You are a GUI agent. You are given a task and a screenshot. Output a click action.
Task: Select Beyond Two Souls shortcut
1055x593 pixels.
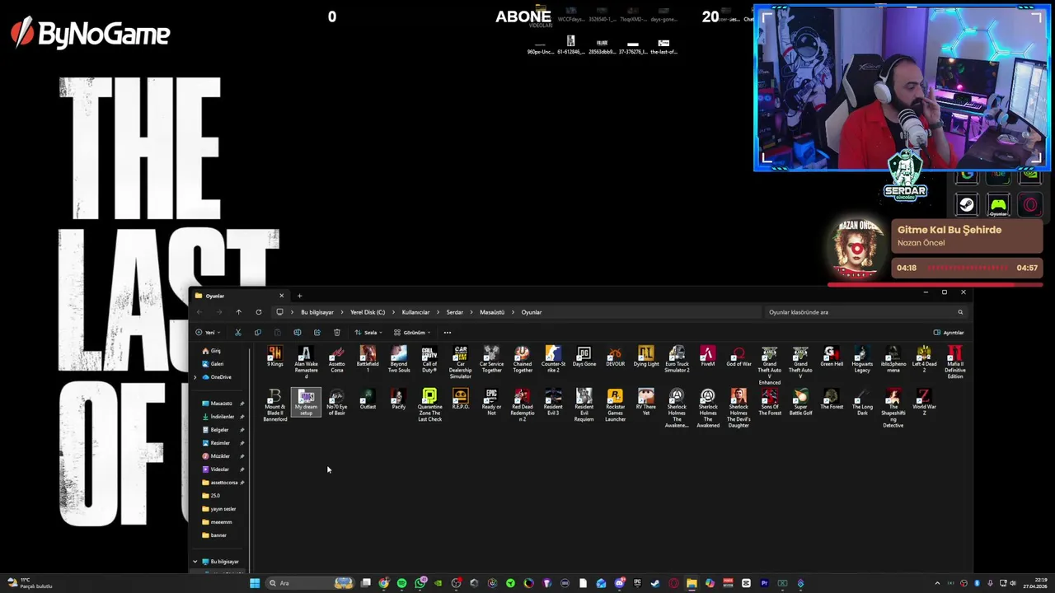tap(399, 359)
